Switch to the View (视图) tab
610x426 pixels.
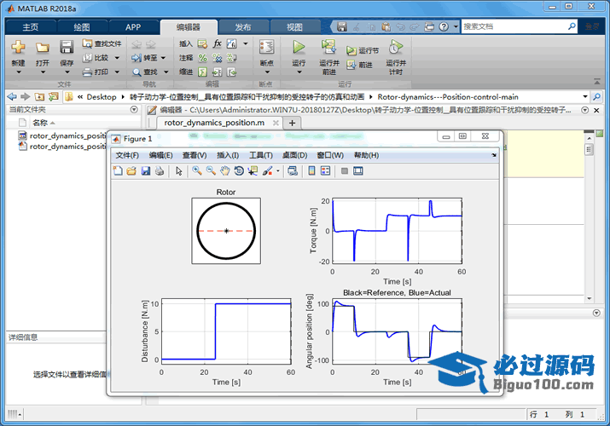[294, 27]
